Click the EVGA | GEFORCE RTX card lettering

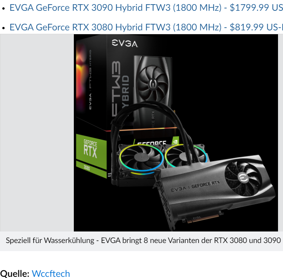point(195,186)
